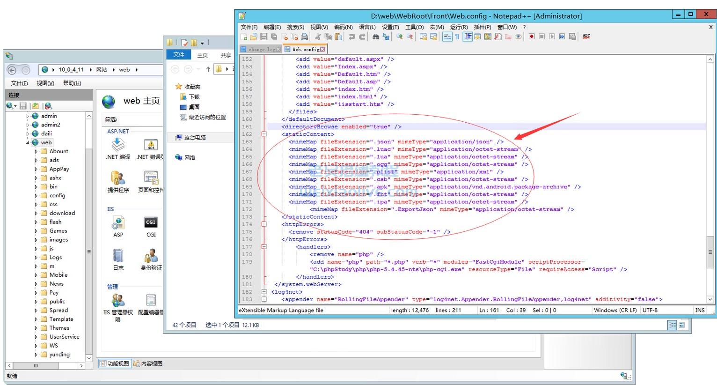Click the Print icon in Notepad++ toolbar
717x385 pixels.
[304, 37]
